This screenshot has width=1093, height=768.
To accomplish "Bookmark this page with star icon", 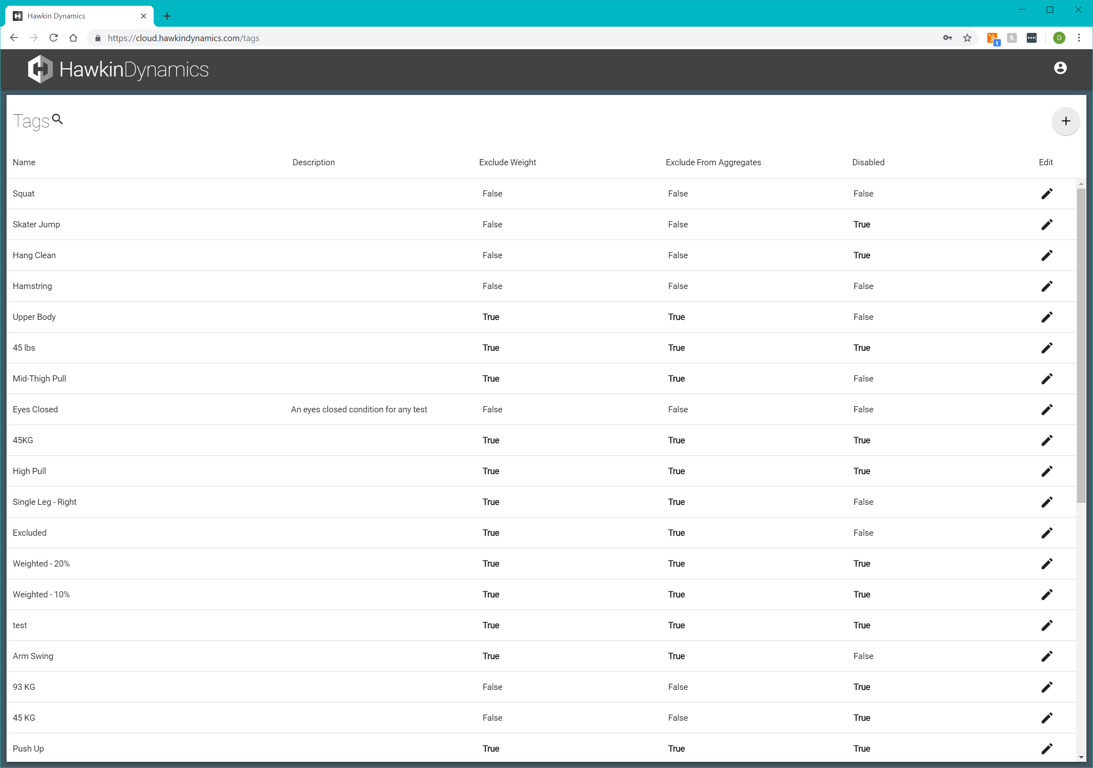I will pos(967,38).
